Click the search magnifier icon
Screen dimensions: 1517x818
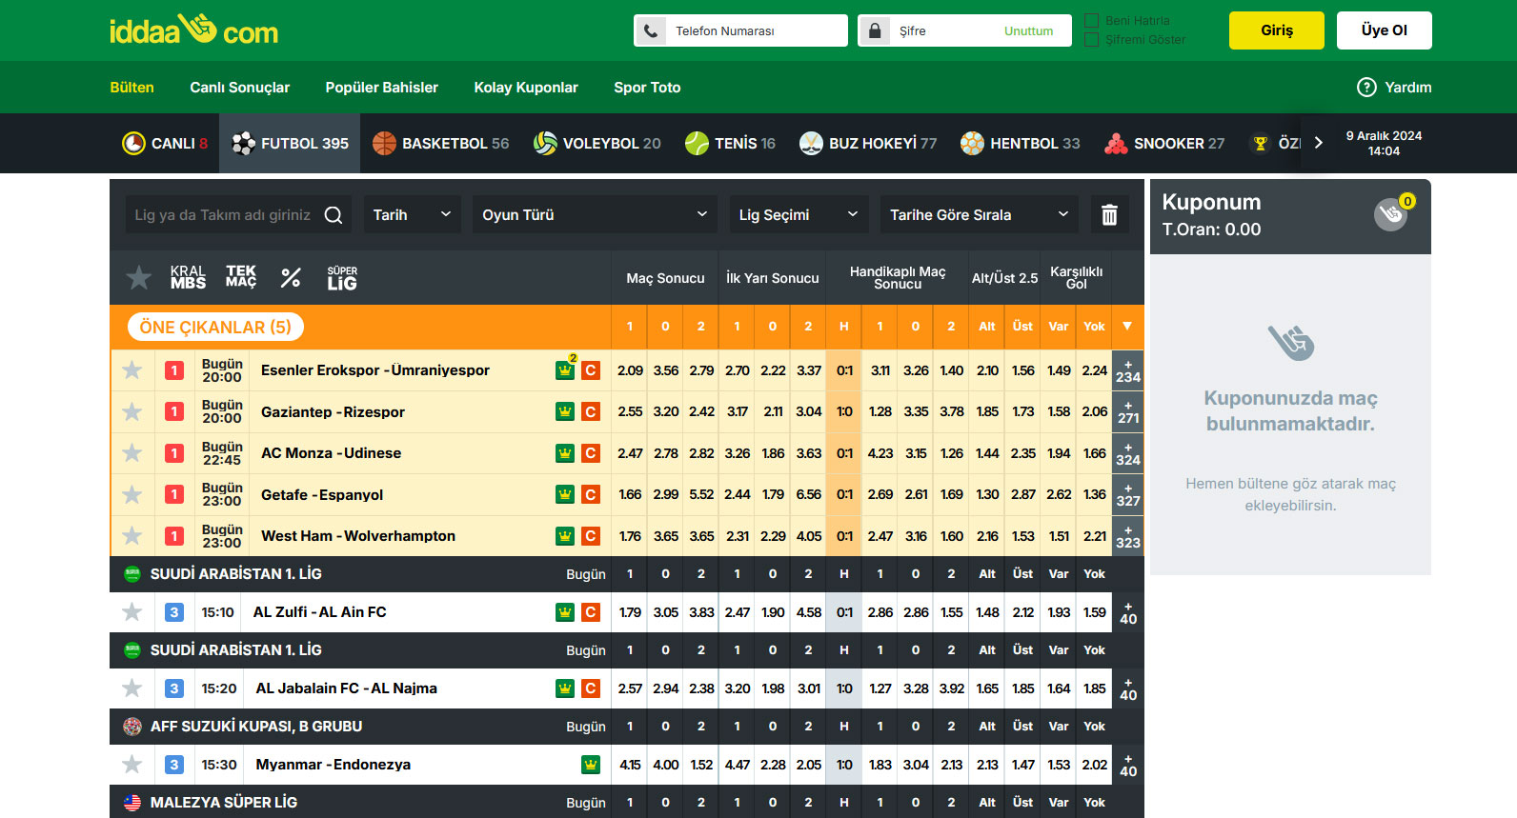pyautogui.click(x=334, y=215)
